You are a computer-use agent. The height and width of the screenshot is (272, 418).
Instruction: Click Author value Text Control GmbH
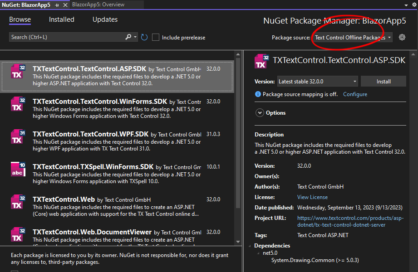click(320, 187)
